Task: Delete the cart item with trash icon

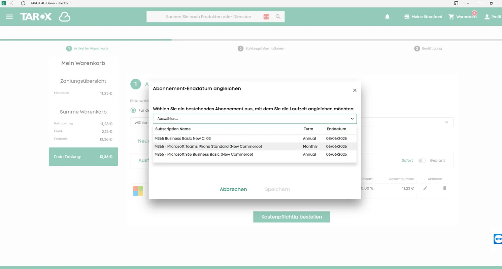Action: point(444,188)
